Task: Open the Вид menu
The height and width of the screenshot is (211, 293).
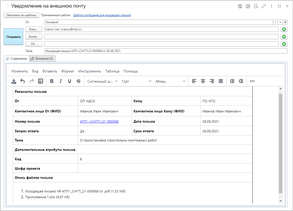Action: (x=35, y=71)
